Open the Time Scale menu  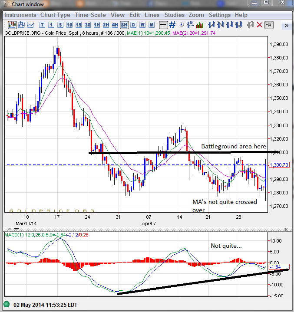point(90,15)
